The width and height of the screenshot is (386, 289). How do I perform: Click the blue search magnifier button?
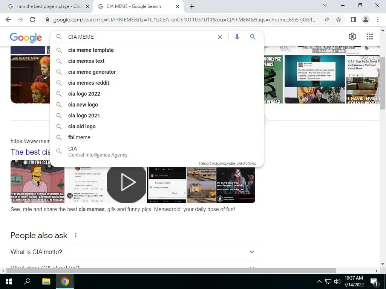point(253,37)
